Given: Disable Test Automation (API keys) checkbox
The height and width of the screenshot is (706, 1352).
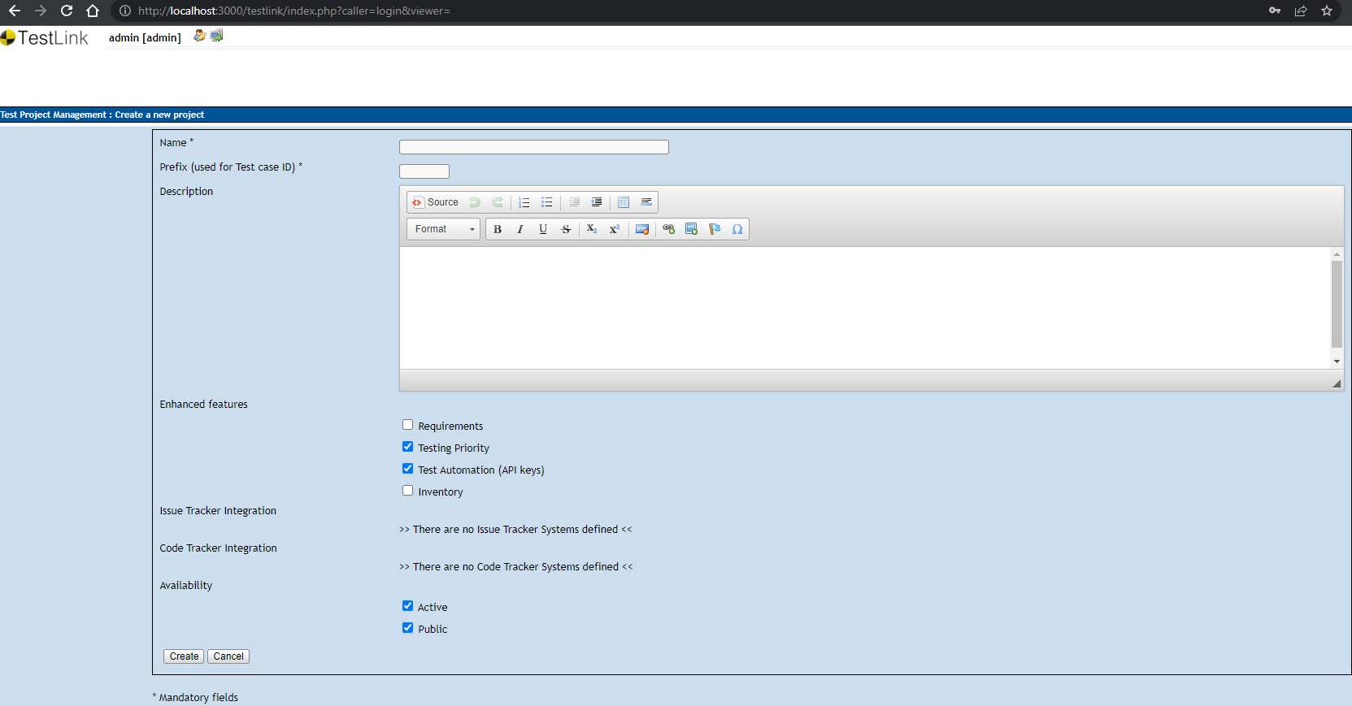Looking at the screenshot, I should click(408, 469).
